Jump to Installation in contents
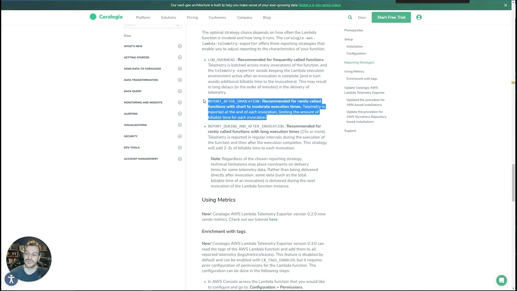 click(355, 46)
